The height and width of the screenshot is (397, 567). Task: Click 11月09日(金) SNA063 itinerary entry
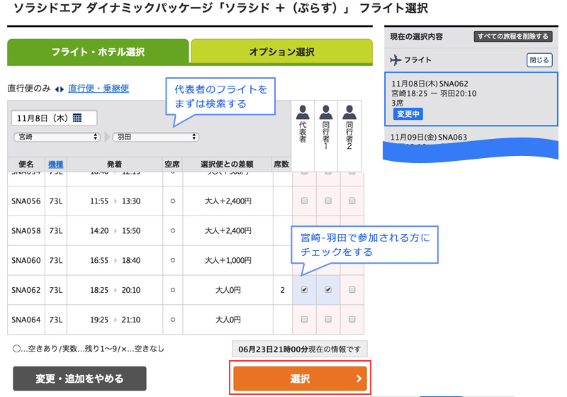pos(429,137)
